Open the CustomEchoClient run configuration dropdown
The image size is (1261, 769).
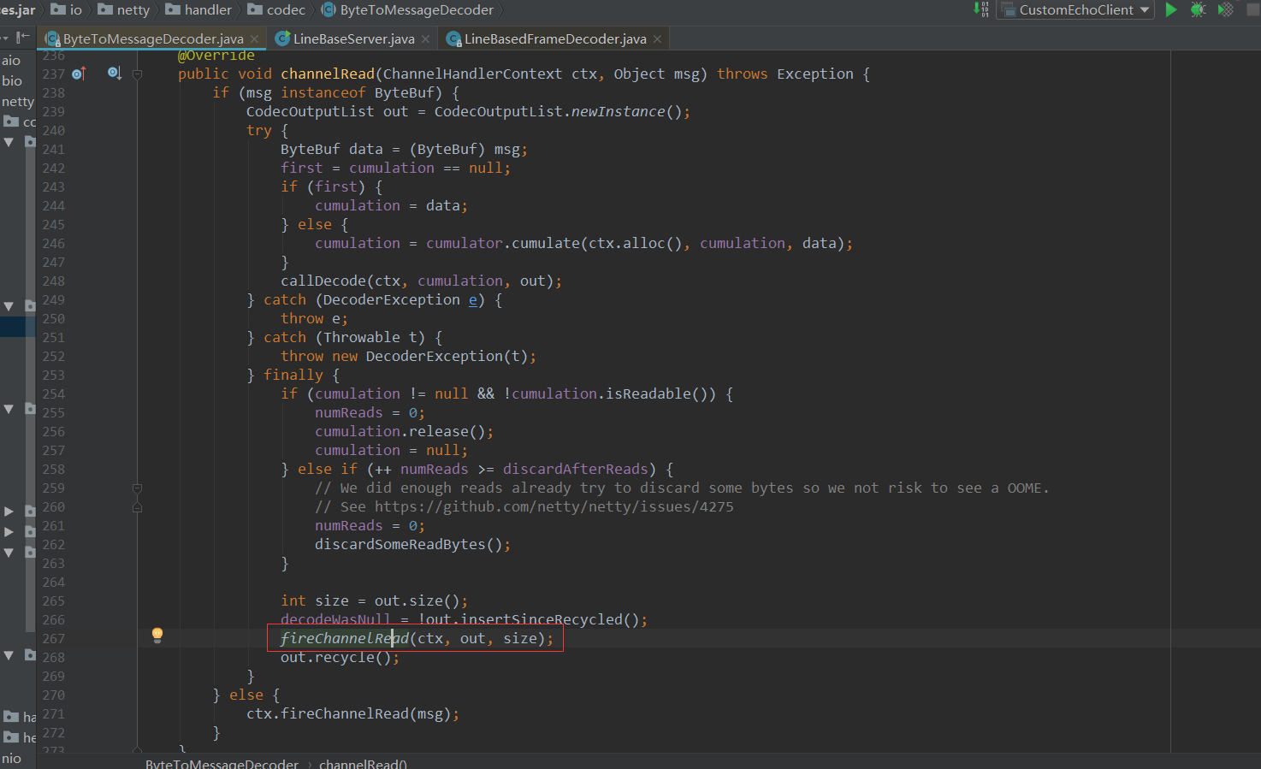point(1075,9)
